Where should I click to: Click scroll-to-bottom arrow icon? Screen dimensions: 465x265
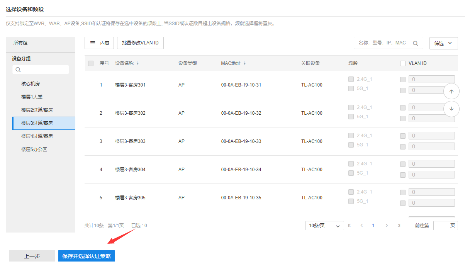point(451,109)
